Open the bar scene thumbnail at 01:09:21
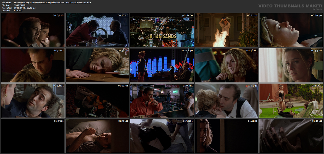The width and height of the screenshot is (324, 154). click(x=162, y=100)
